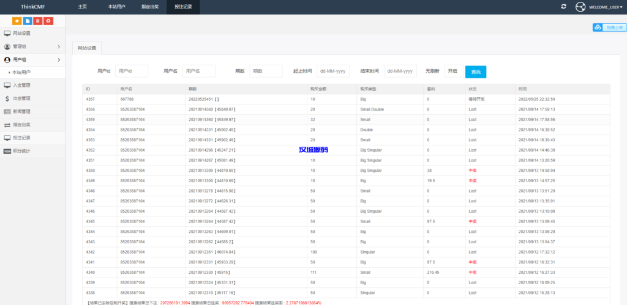Click the dollar sign icon for 出金管理
The height and width of the screenshot is (305, 627).
click(7, 98)
